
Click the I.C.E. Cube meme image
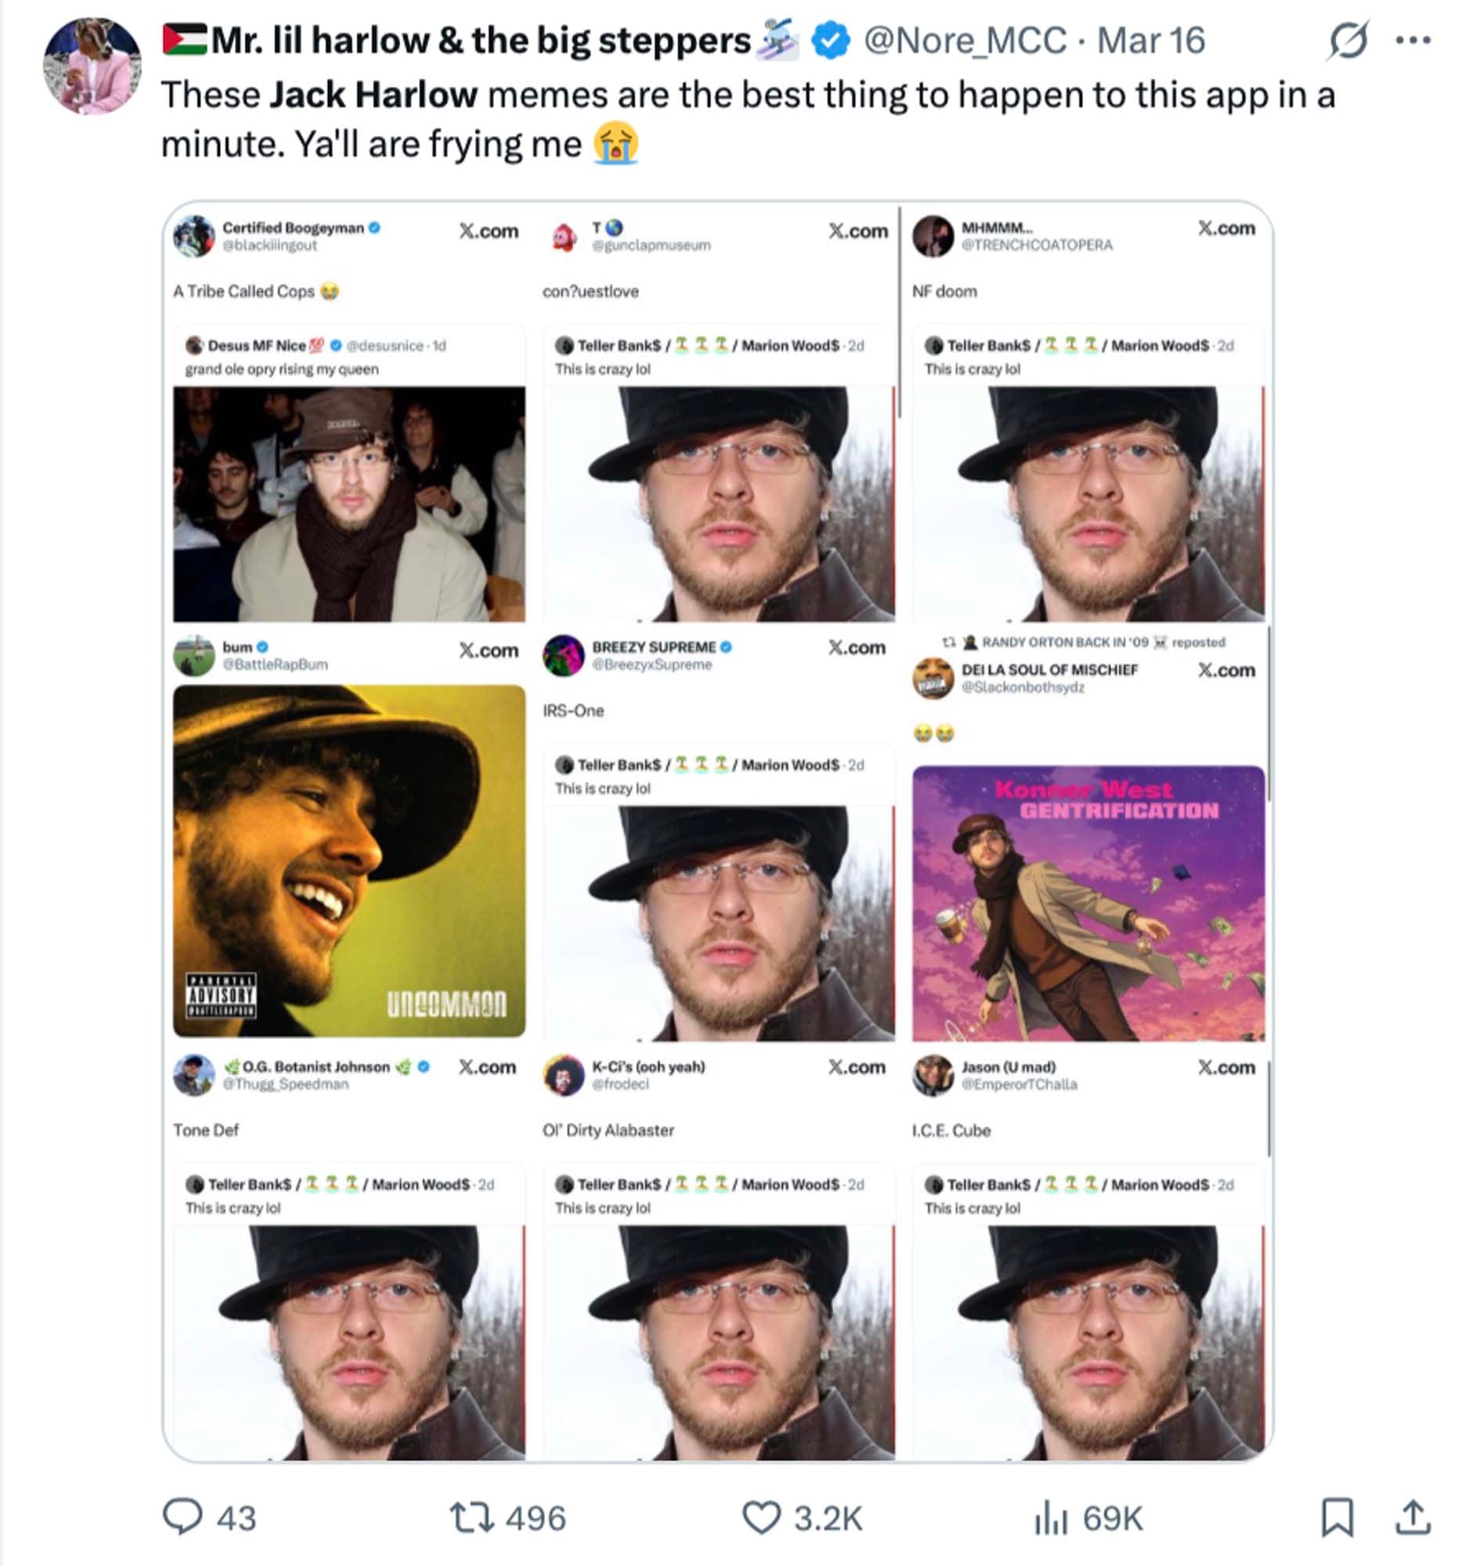pos(1088,1341)
